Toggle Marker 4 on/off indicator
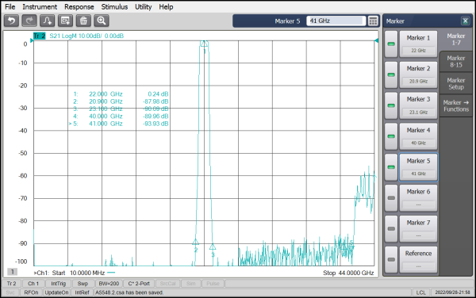Viewport: 476px width, 298px height. tap(391, 136)
